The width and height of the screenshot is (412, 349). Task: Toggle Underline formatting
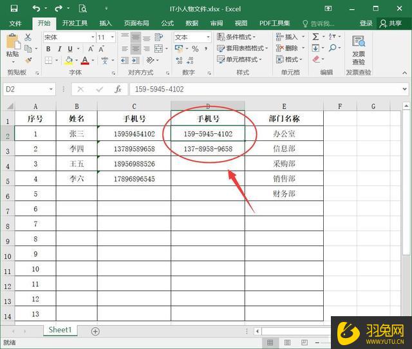pos(70,49)
